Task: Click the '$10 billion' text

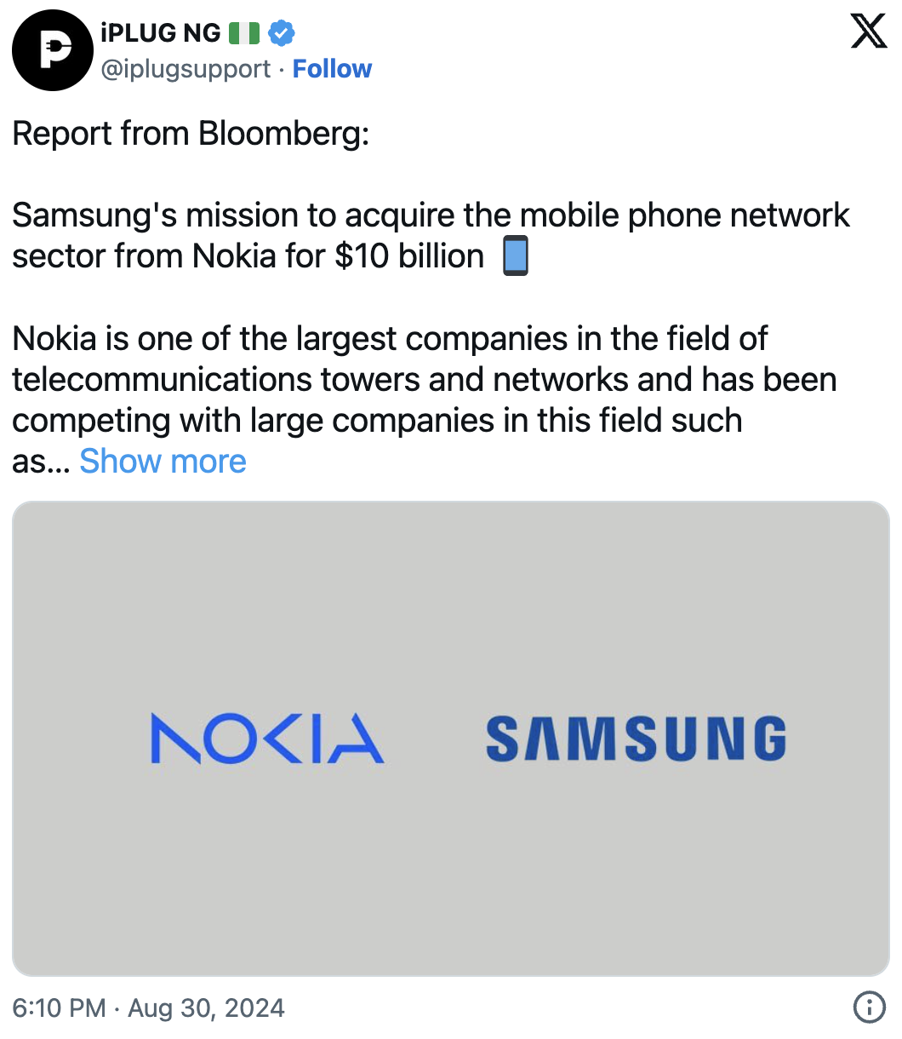Action: (409, 255)
